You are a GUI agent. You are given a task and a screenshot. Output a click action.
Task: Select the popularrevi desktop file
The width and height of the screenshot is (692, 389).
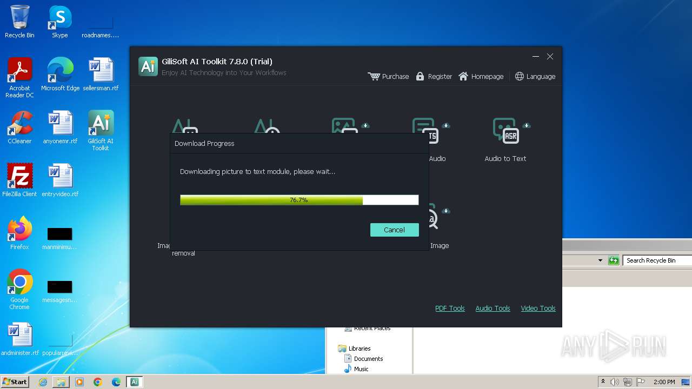pyautogui.click(x=60, y=345)
